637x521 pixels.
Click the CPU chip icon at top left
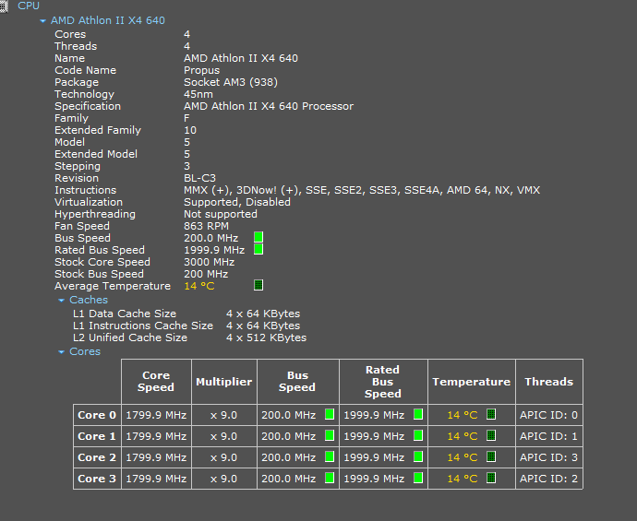pyautogui.click(x=4, y=6)
